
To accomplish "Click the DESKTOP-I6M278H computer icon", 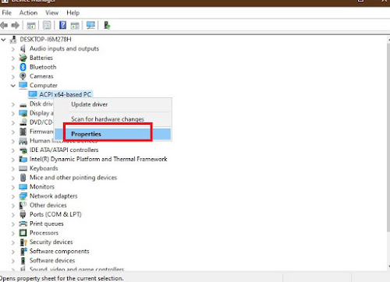I will [13, 40].
